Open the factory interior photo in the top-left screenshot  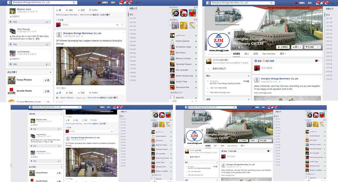click(90, 66)
